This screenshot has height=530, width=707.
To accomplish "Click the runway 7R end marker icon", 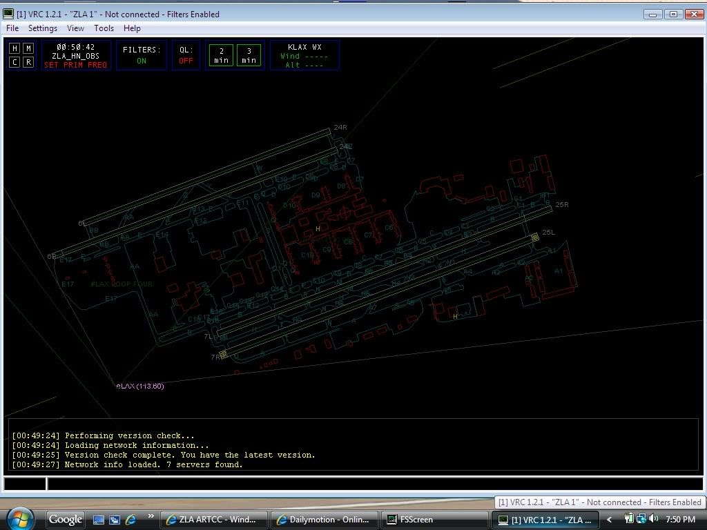I will point(223,355).
